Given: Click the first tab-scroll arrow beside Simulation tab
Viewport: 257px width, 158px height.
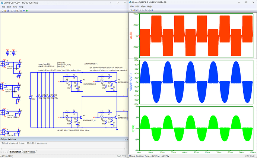Looking at the screenshot, I should tap(1, 152).
